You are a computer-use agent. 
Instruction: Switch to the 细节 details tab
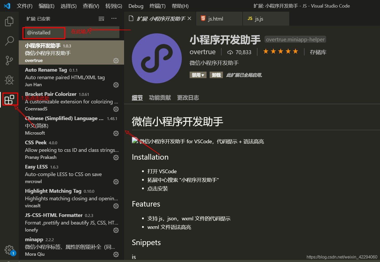coord(137,98)
